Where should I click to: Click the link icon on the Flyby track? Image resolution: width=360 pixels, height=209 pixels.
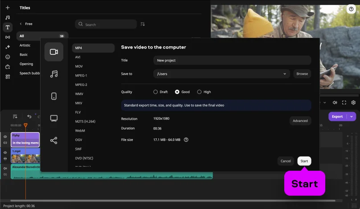pyautogui.click(x=5, y=143)
